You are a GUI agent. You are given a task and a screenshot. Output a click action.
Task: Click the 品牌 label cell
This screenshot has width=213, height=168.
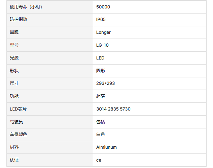click(14, 32)
